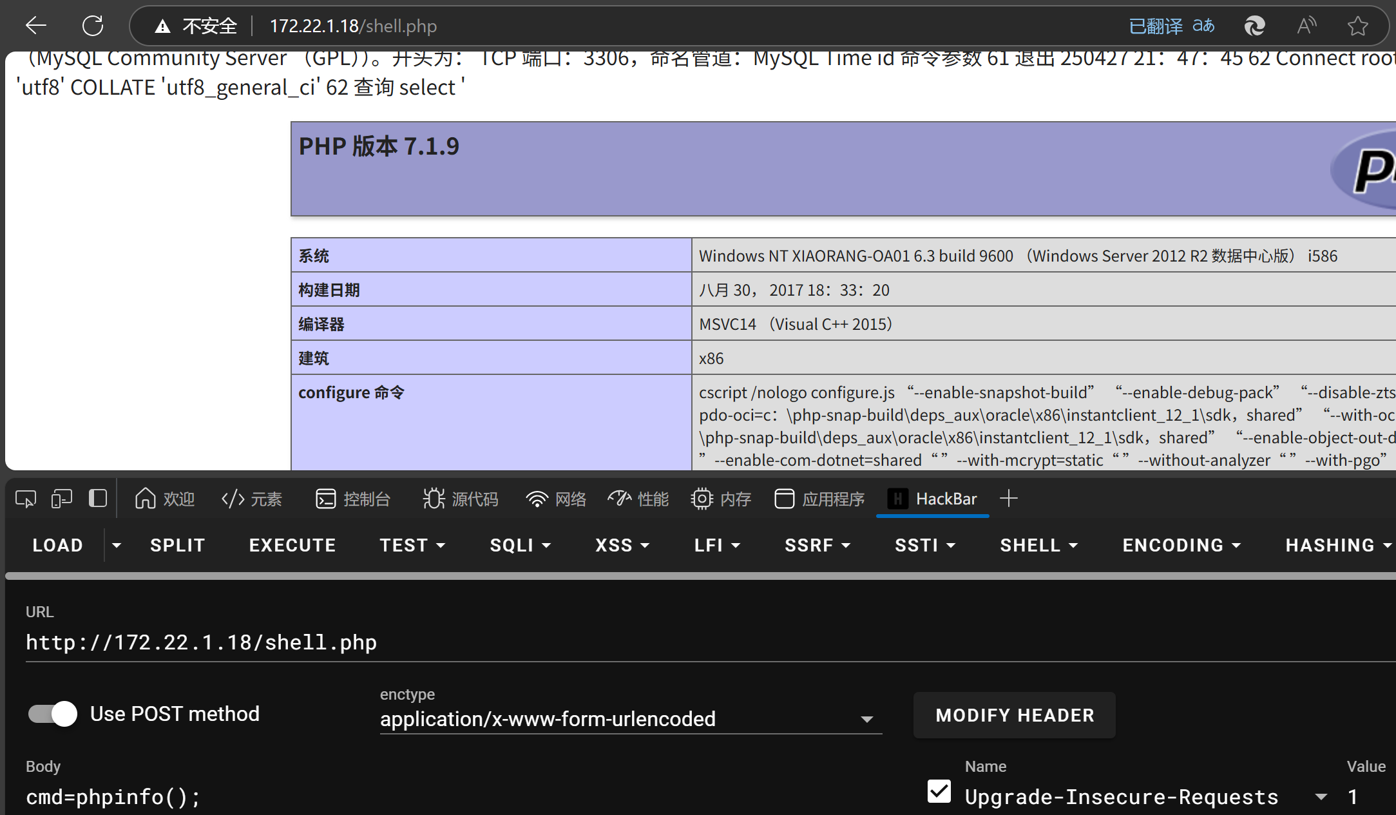Open the LFI dropdown menu
The image size is (1396, 815).
pos(717,545)
